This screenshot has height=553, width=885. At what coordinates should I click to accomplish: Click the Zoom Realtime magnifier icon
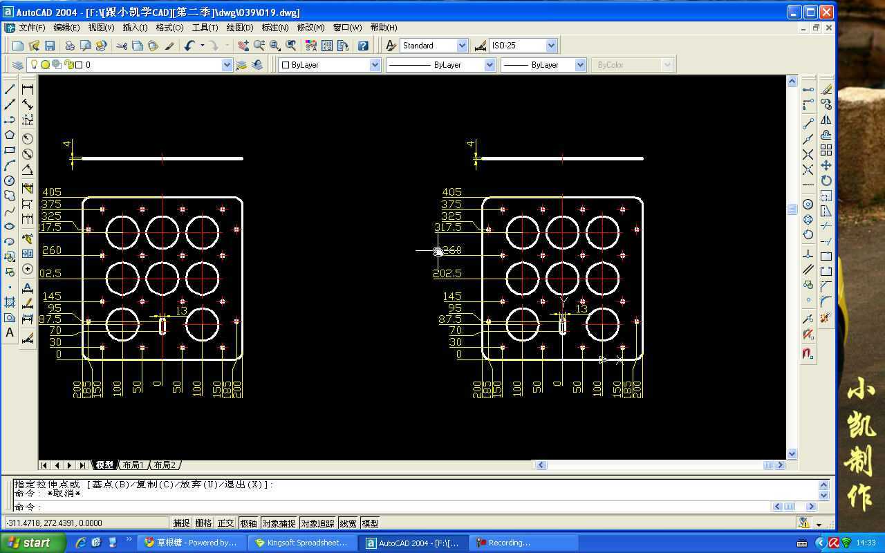tap(259, 46)
